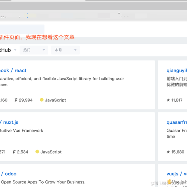Open the 本月 time range dropdown
187x187 pixels.
point(65,50)
